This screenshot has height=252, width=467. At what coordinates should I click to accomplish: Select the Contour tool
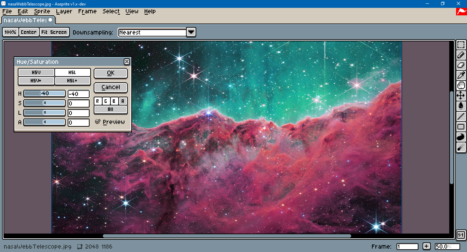click(x=461, y=137)
